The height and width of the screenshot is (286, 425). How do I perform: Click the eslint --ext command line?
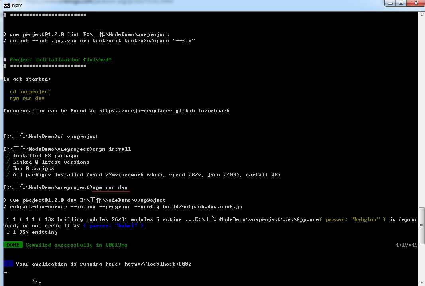(x=102, y=41)
